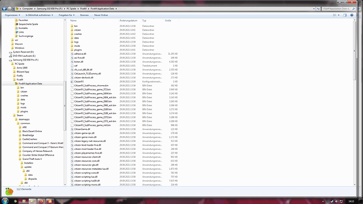
Task: Select the citizen folder icon in file list
Action: pyautogui.click(x=72, y=30)
